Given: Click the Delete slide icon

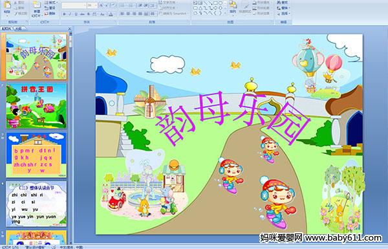Looking at the screenshot, I should click(x=47, y=14).
